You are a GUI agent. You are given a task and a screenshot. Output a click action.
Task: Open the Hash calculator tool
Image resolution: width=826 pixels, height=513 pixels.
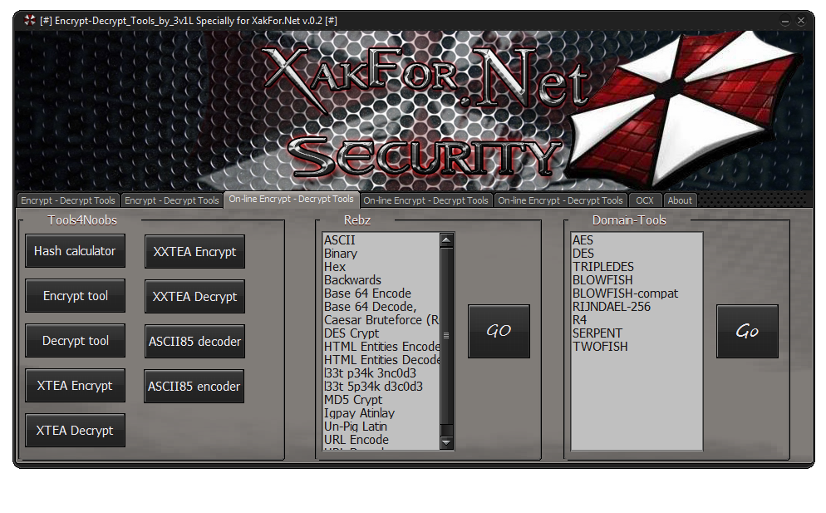pyautogui.click(x=75, y=251)
